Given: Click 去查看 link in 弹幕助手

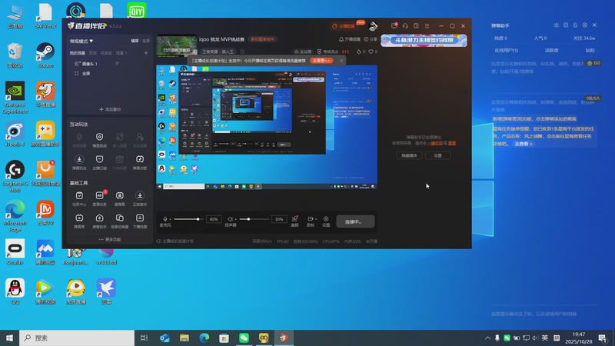Looking at the screenshot, I should [524, 144].
